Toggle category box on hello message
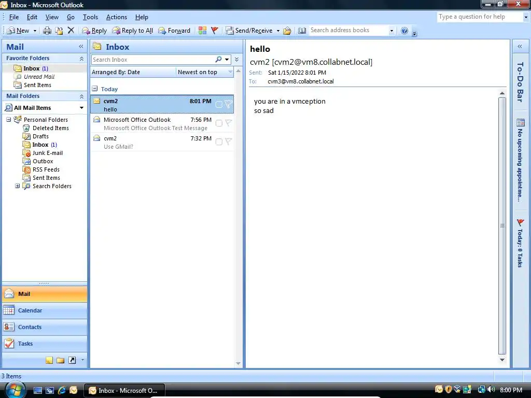 tap(219, 105)
